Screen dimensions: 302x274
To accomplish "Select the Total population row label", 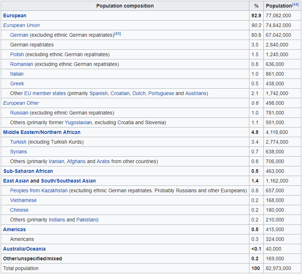I will point(21,268).
